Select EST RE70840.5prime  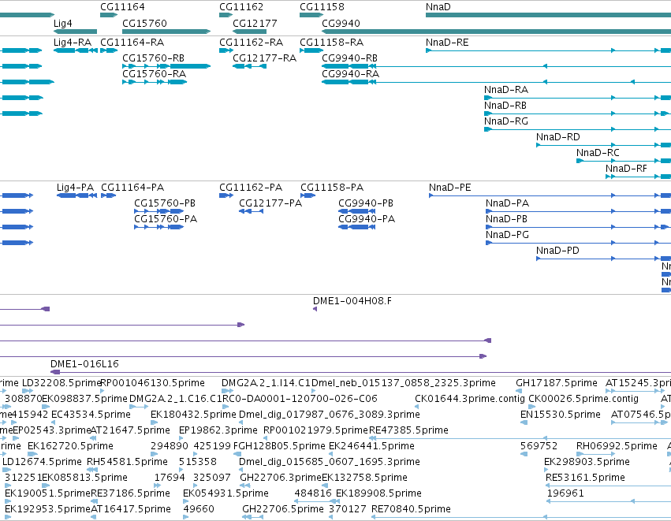(412, 509)
